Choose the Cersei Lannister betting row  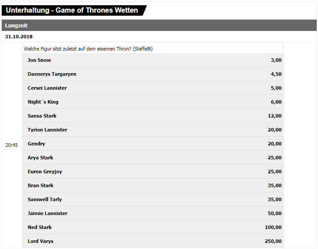point(153,88)
